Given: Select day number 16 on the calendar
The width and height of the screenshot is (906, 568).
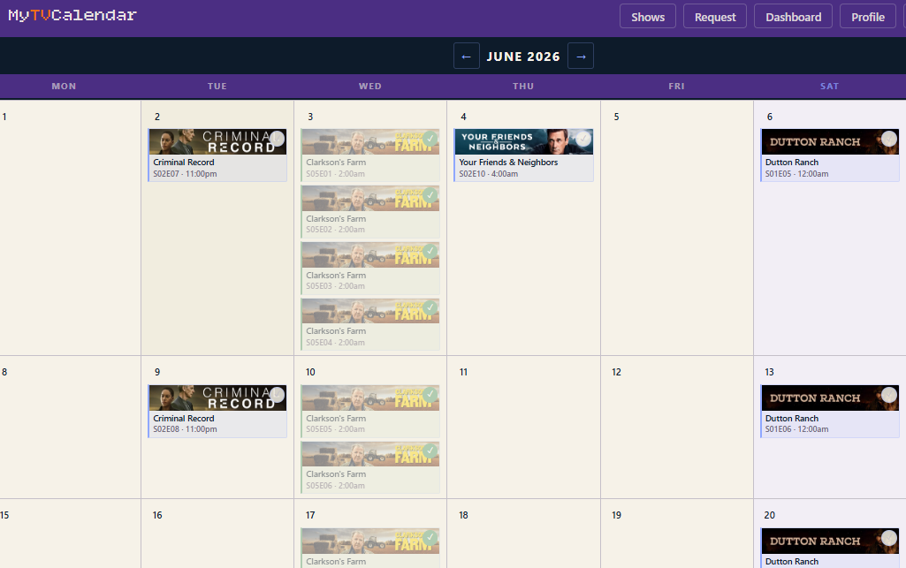Looking at the screenshot, I should (157, 516).
